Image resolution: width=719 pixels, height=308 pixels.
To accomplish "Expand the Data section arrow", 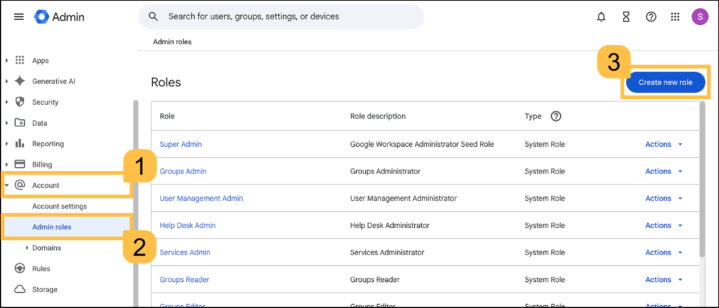I will click(7, 123).
